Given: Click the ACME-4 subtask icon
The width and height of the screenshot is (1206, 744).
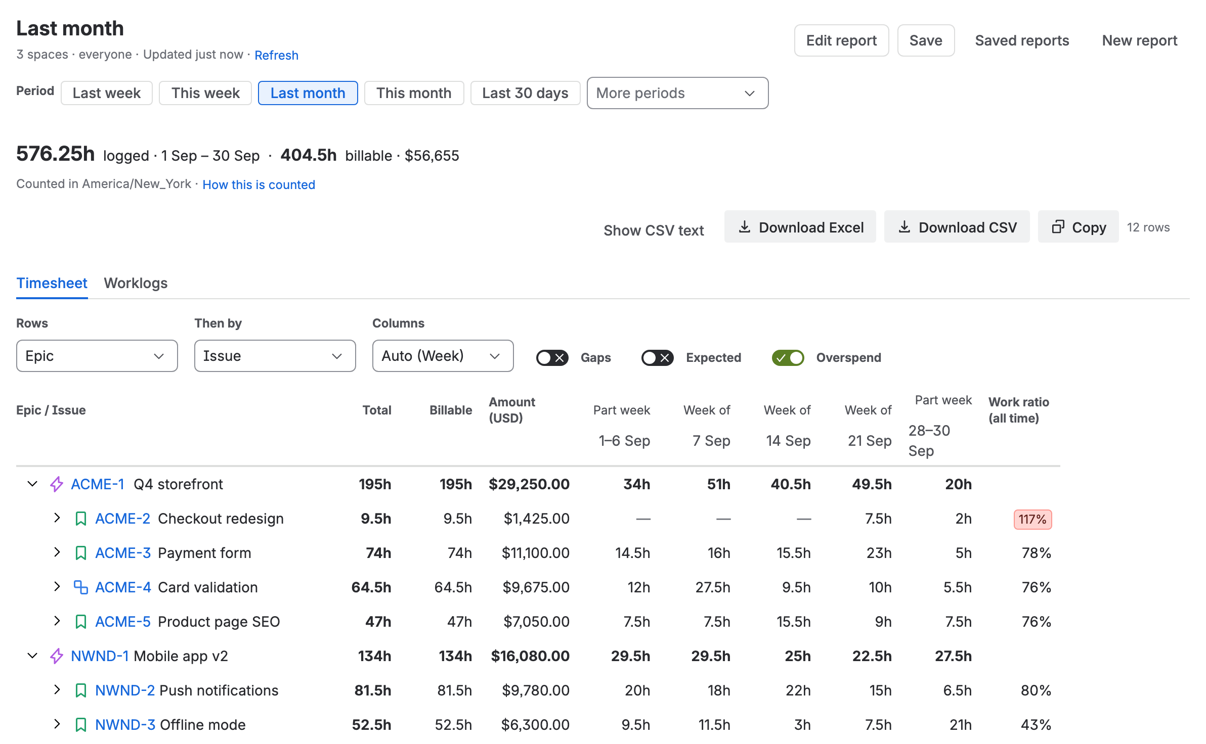Looking at the screenshot, I should coord(81,587).
